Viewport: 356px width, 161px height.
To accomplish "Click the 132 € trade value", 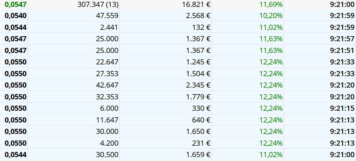I will [x=201, y=27].
